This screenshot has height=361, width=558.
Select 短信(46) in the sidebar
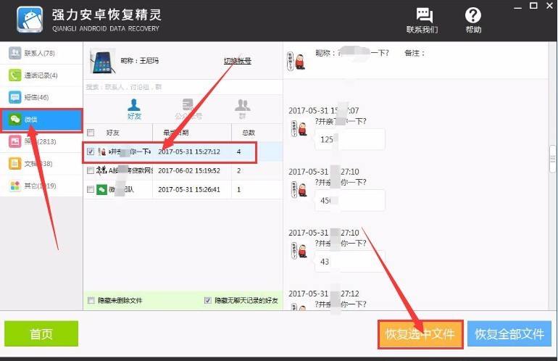(x=41, y=98)
